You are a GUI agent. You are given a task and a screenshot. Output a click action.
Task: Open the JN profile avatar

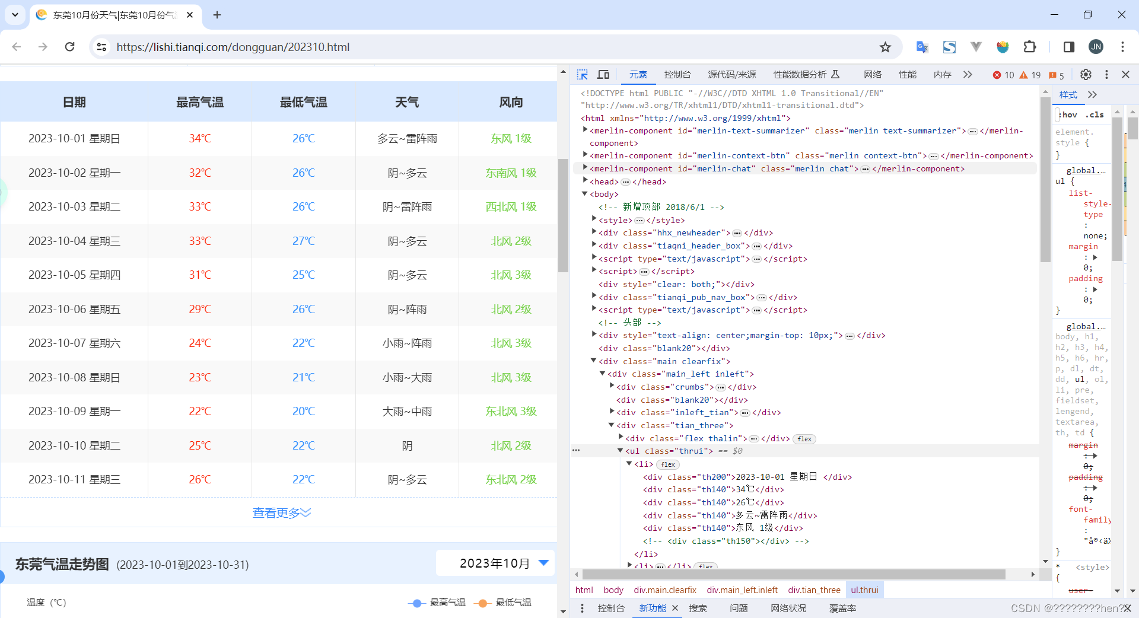tap(1096, 47)
